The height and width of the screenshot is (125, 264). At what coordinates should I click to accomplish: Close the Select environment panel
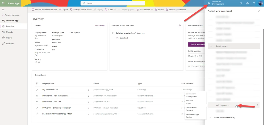(259, 11)
